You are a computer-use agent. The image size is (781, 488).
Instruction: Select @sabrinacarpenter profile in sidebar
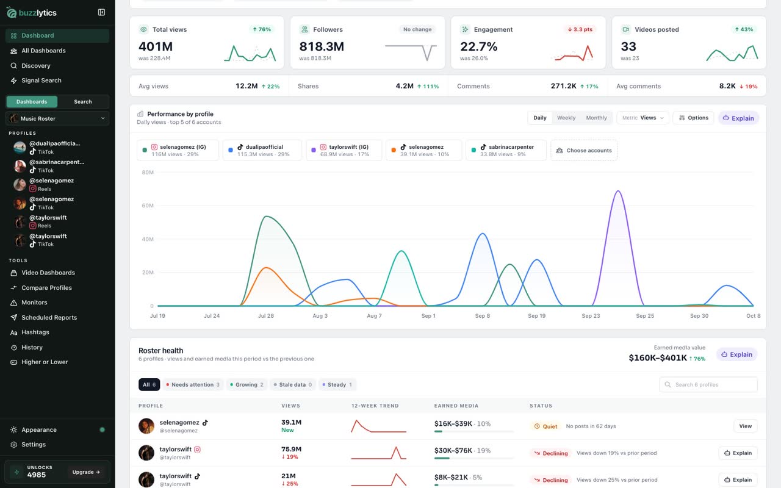[x=57, y=166]
